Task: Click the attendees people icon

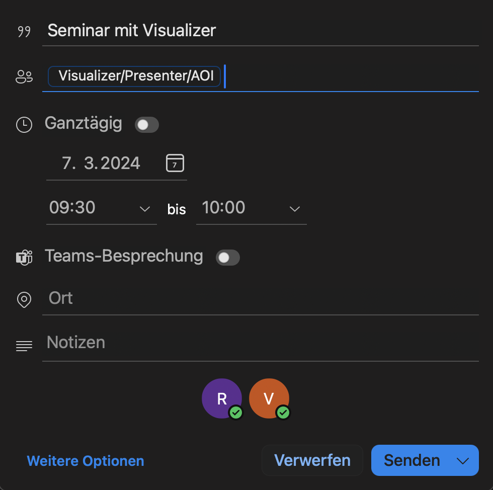Action: click(24, 76)
